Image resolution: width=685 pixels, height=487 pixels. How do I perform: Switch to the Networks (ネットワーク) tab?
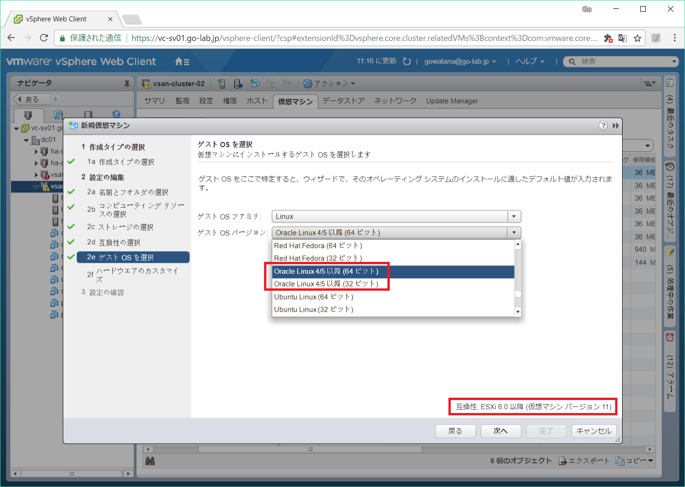395,101
